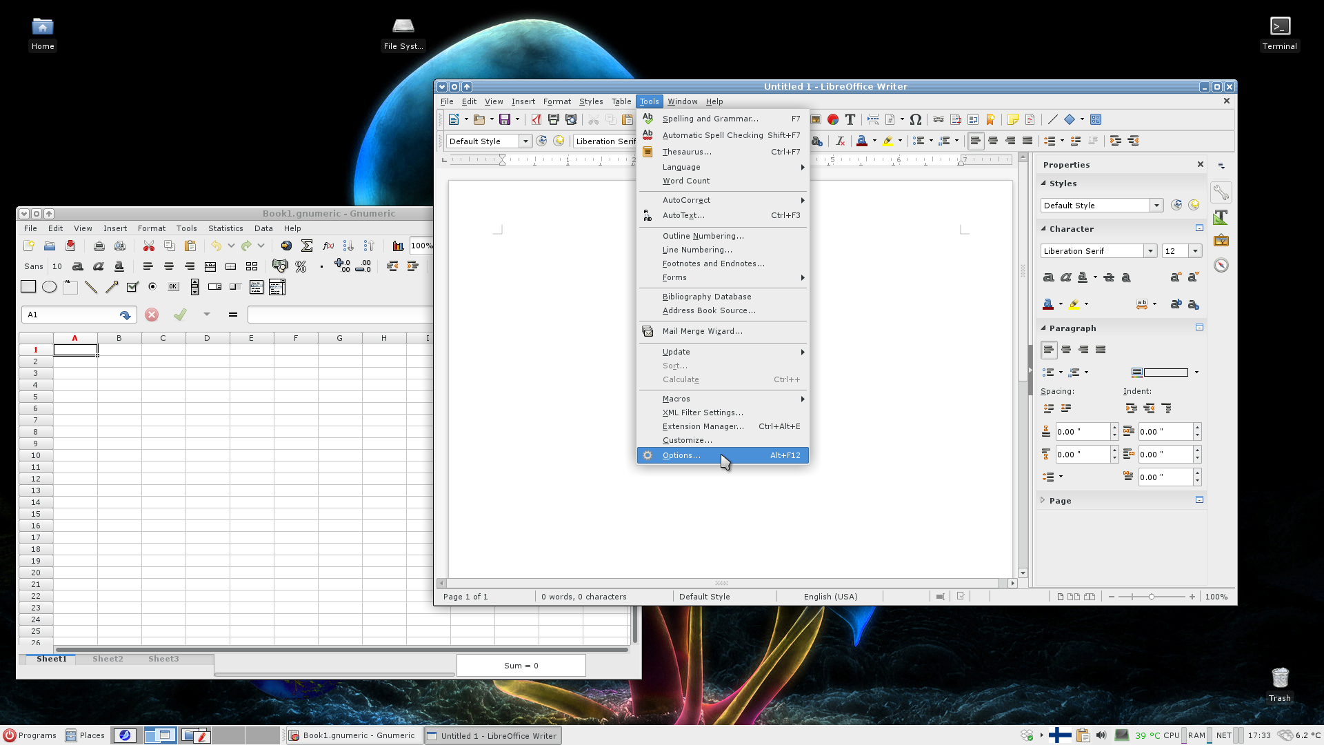Expand the Page section in Properties
This screenshot has height=745, width=1324.
(x=1060, y=501)
